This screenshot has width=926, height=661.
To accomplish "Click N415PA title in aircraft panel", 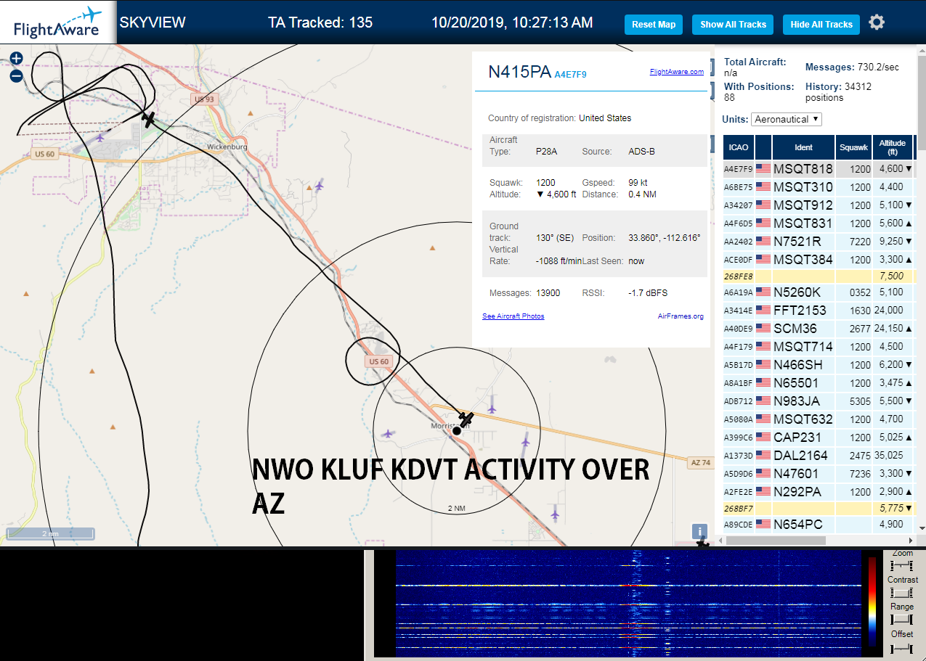I will tap(520, 72).
